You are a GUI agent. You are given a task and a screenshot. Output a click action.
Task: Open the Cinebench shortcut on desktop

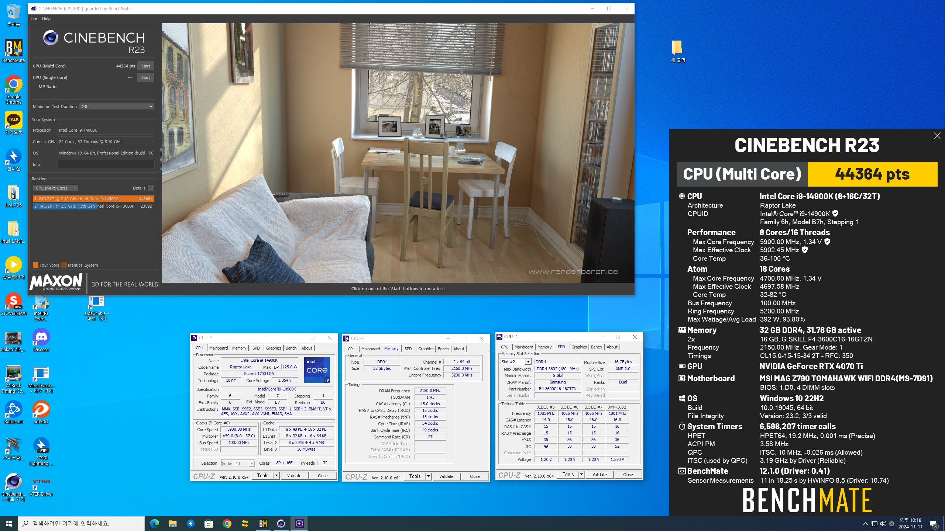pyautogui.click(x=14, y=487)
